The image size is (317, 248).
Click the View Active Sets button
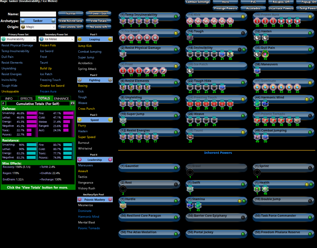coord(71,21)
